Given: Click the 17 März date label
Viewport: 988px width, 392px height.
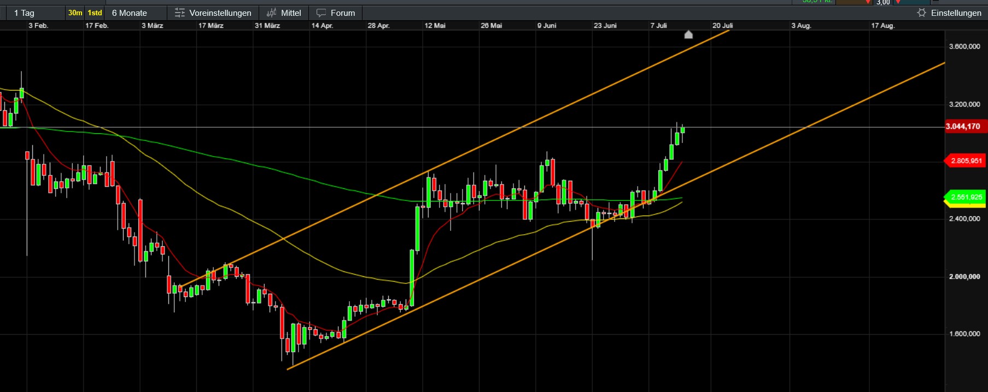Looking at the screenshot, I should point(211,26).
